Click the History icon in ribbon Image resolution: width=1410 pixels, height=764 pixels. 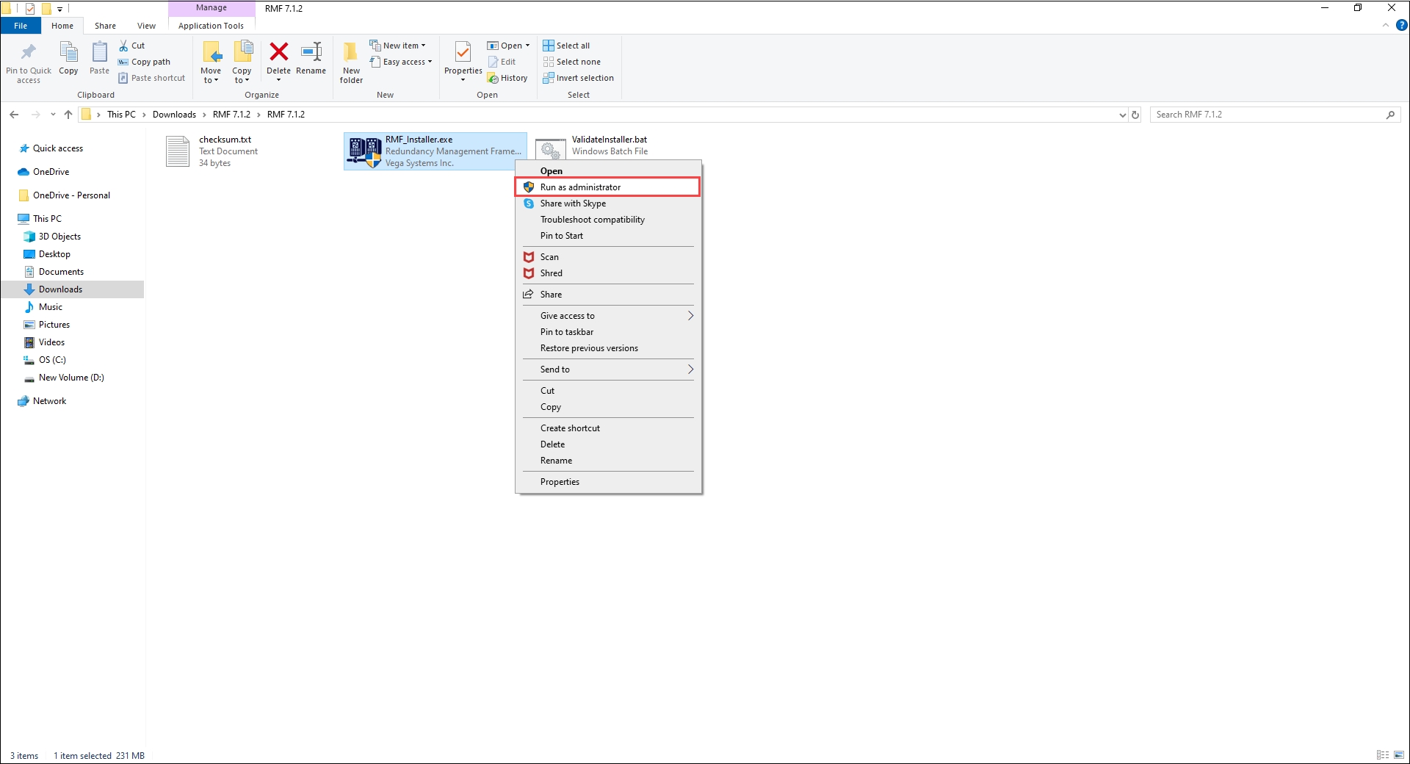point(507,78)
